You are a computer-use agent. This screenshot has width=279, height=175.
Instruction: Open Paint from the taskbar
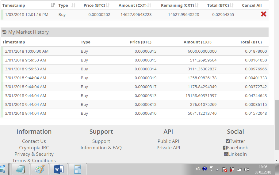tap(40, 169)
